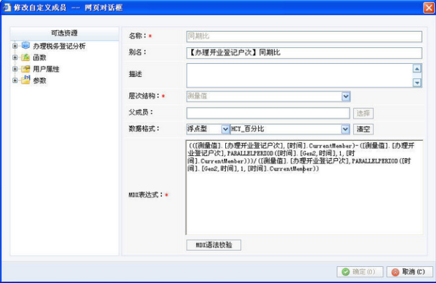Click the 名称 field containing 同期比

[x=304, y=36]
